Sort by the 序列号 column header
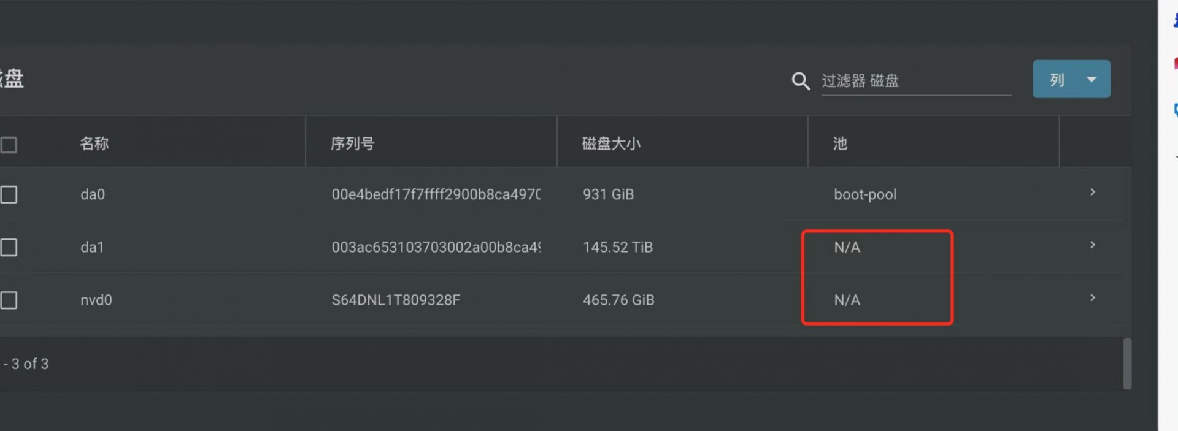 point(352,143)
